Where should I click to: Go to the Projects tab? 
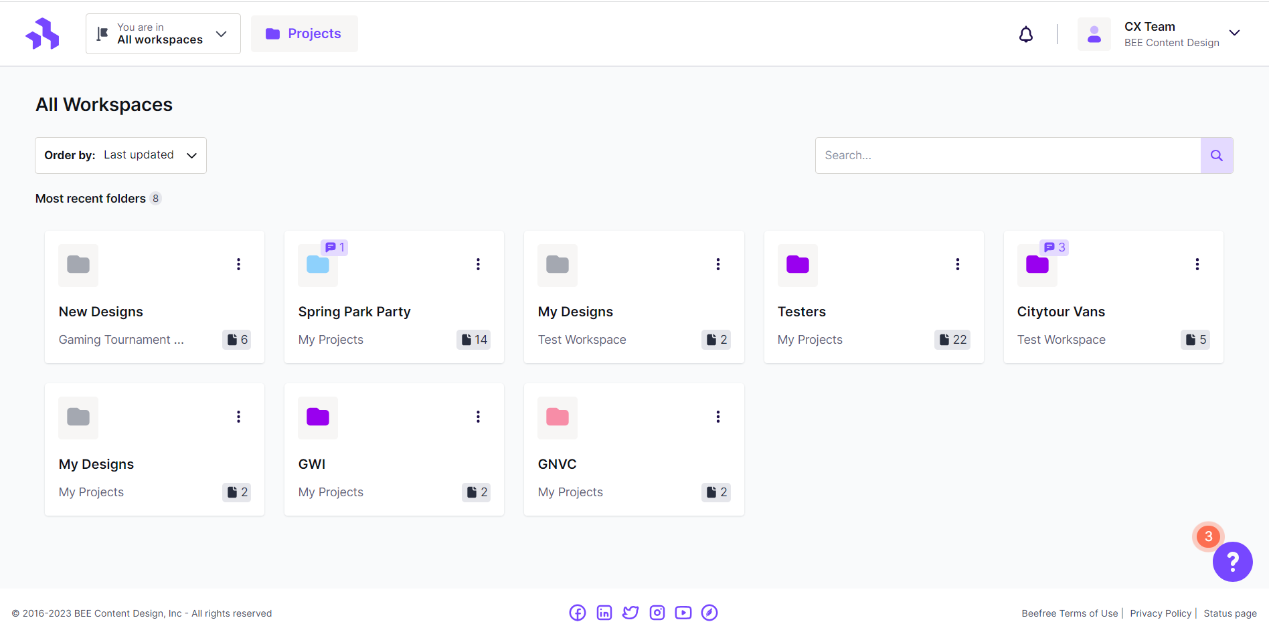pos(304,33)
